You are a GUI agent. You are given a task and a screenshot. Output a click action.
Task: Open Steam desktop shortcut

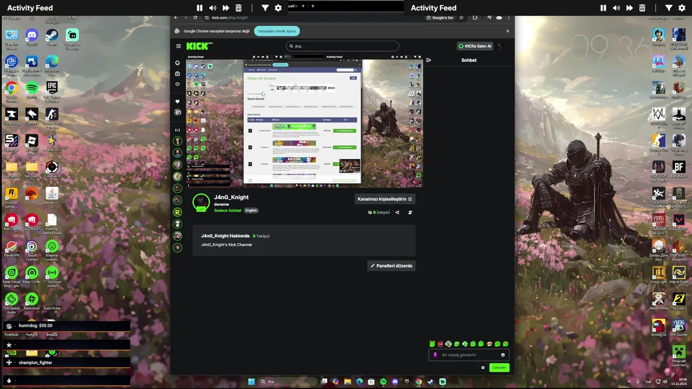point(52,38)
